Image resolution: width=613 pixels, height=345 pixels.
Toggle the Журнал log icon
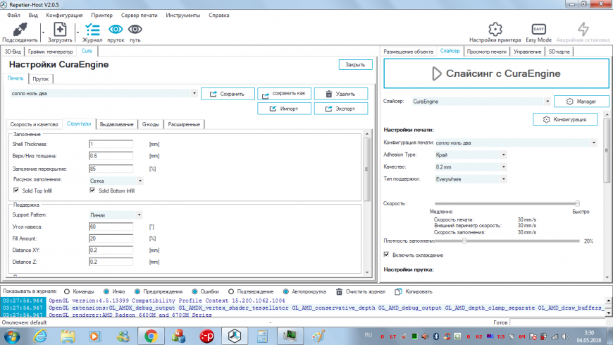point(92,30)
